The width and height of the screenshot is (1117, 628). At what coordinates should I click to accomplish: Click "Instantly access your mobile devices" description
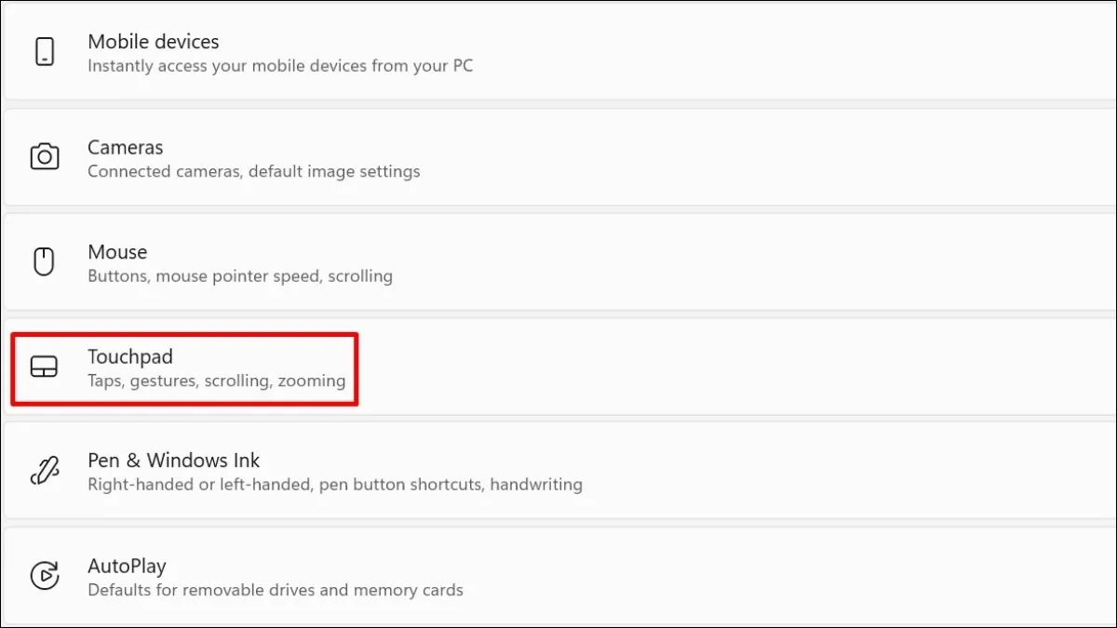point(280,66)
